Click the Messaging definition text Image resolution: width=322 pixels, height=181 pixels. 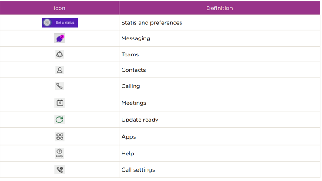(x=136, y=38)
